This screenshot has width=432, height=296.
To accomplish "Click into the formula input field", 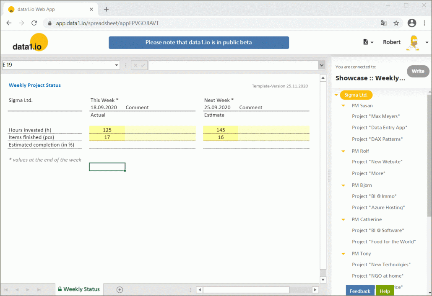I will pos(234,65).
